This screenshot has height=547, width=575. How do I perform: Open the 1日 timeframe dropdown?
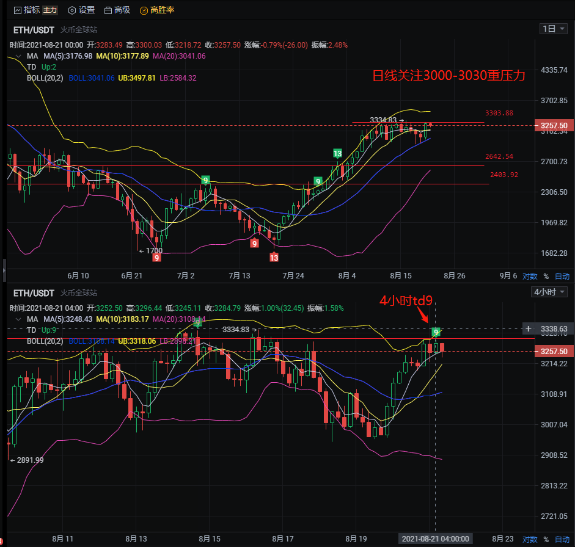(554, 29)
